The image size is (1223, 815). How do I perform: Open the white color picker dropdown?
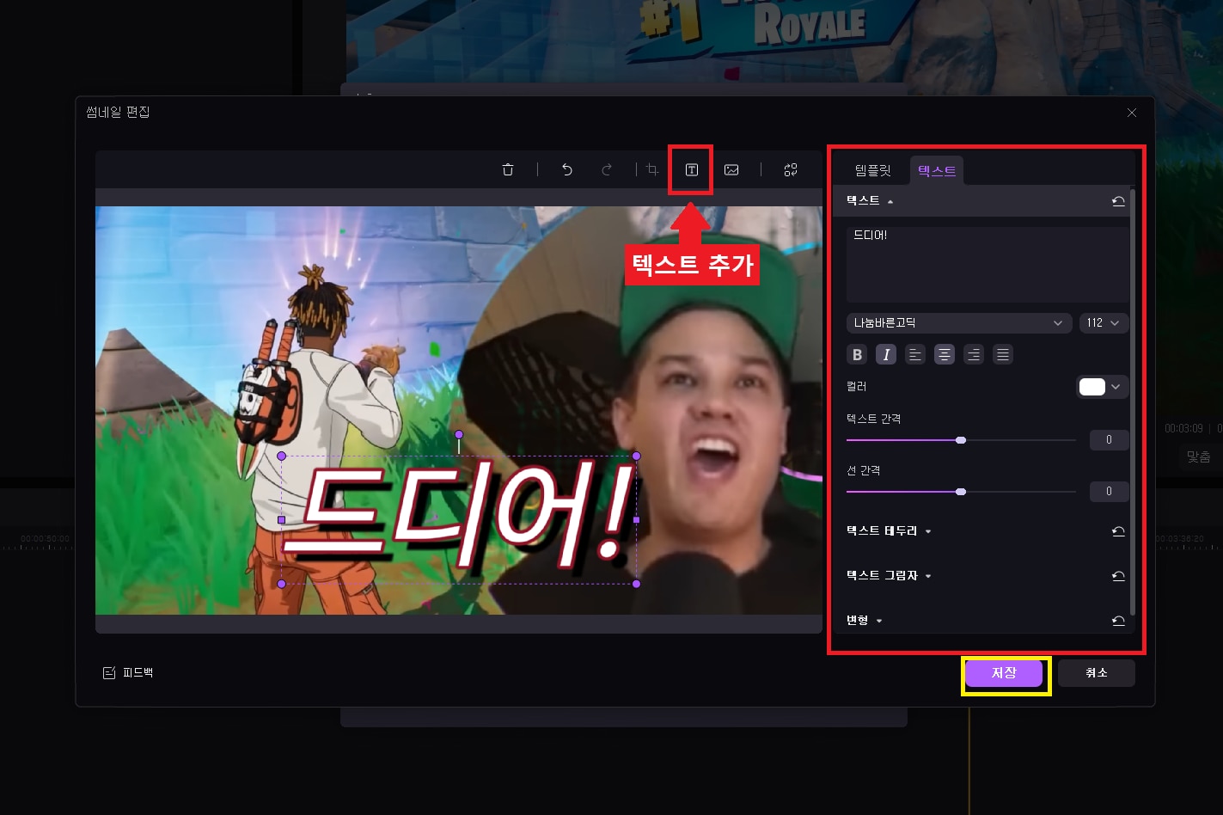[1103, 387]
